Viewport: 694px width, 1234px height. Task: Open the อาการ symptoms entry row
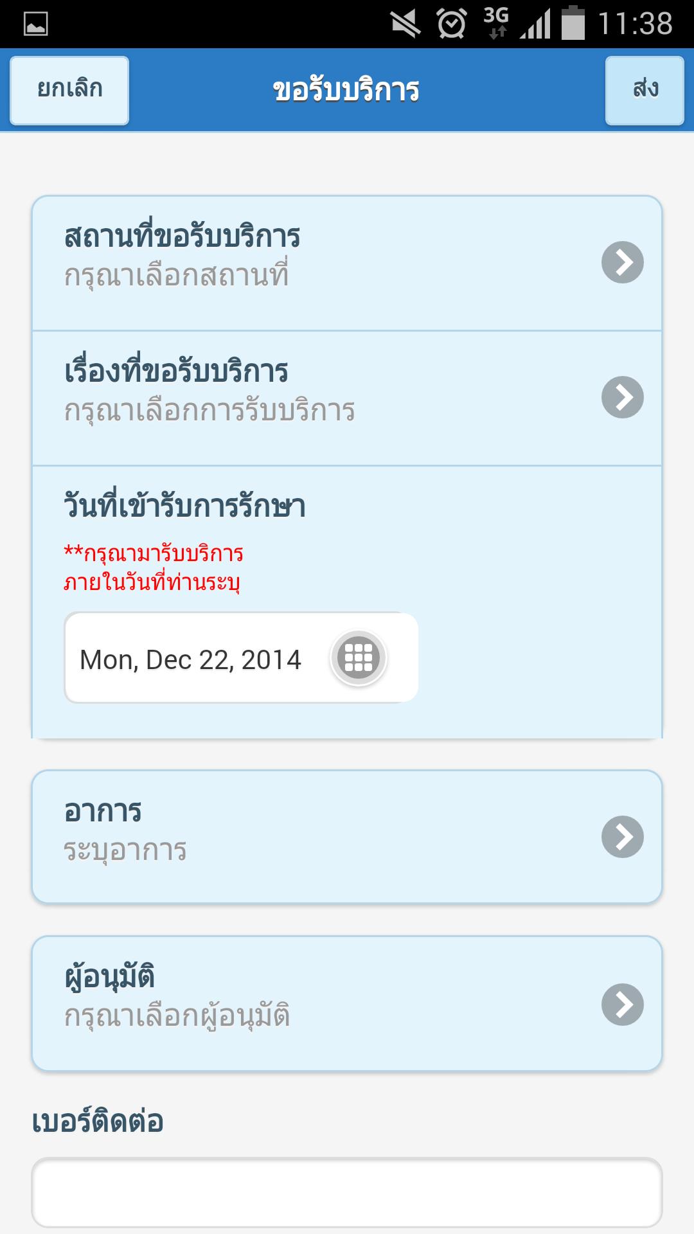(321, 837)
